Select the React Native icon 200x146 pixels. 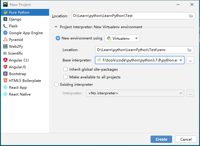5,94
